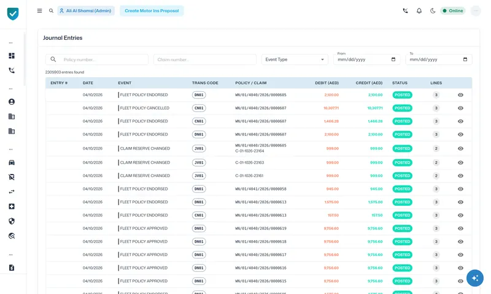Screen dimensions: 491x294
Task: Click lines count badge for claim C-01-1026-23161
Action: coord(436,176)
